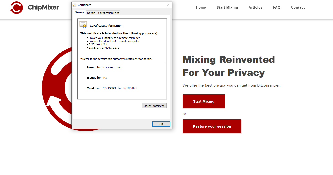Click the Issuer Statement button
The image size is (333, 175).
tap(154, 106)
